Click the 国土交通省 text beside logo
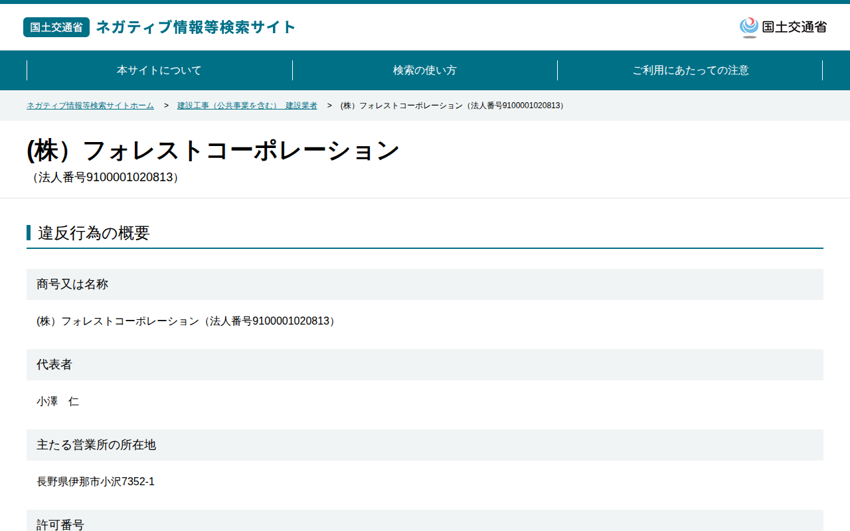The image size is (850, 531). (794, 27)
